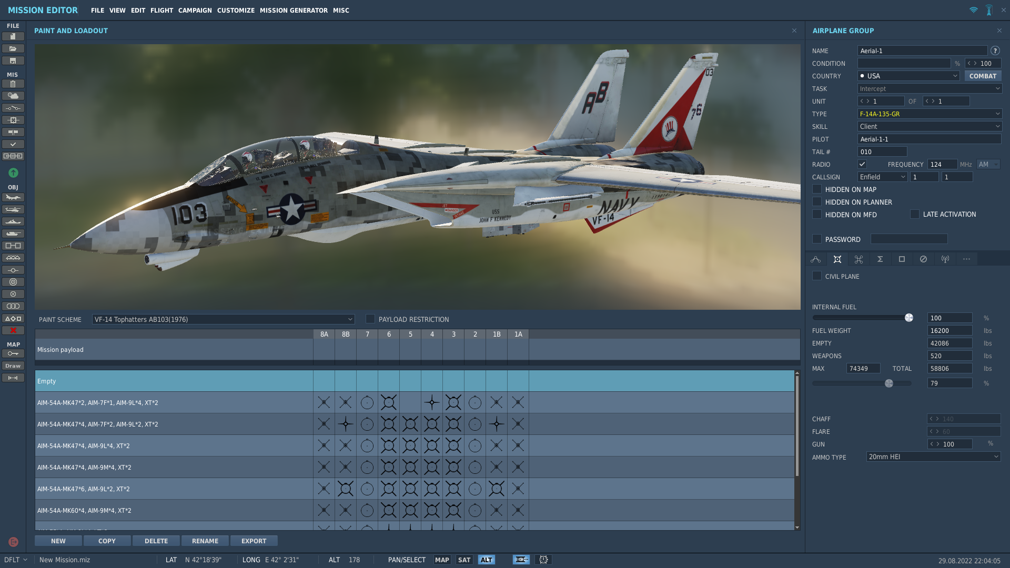Click the Combat button
This screenshot has height=568, width=1010.
coord(983,76)
